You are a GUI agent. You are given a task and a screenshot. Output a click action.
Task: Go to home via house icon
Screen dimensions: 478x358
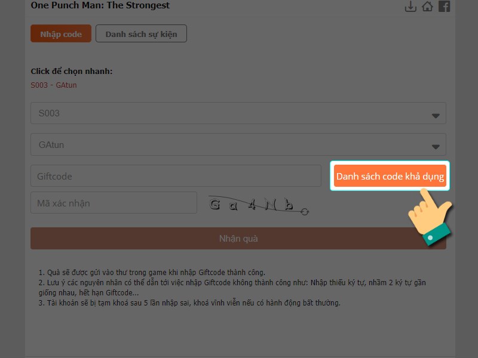pyautogui.click(x=427, y=6)
